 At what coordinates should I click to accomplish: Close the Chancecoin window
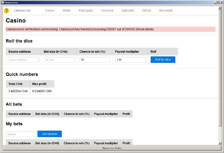click(221, 2)
